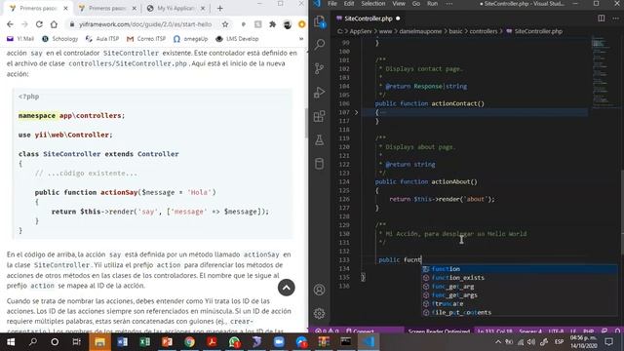Image resolution: width=624 pixels, height=351 pixels.
Task: Open the Aula ITSP bookmark
Action: (102, 39)
